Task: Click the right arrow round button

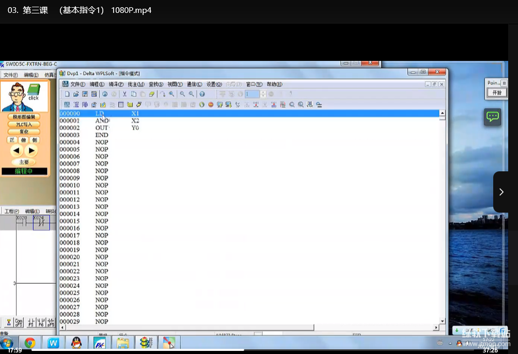Action: [x=32, y=151]
